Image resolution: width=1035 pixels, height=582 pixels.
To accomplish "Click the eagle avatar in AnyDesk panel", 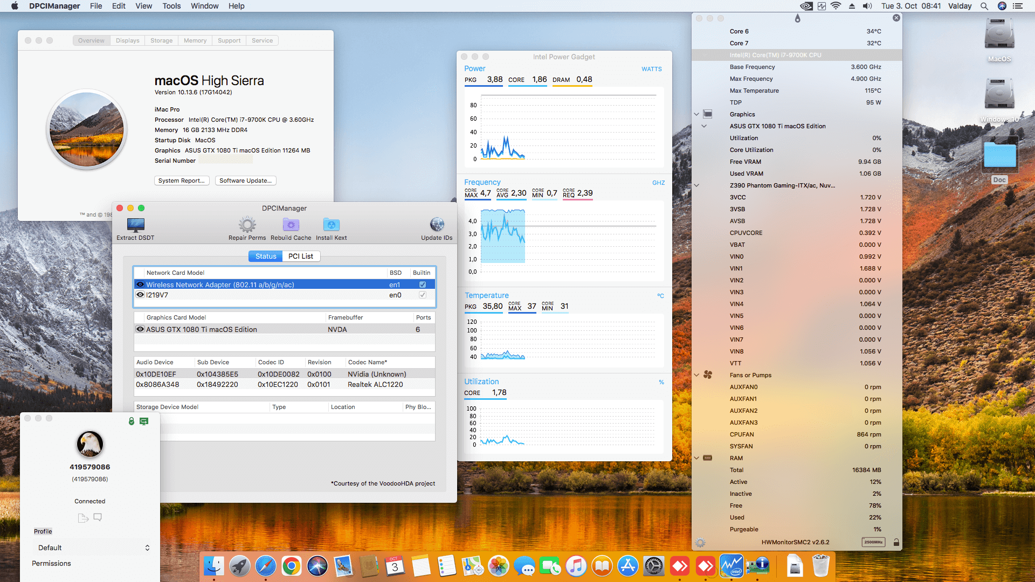I will pos(89,444).
